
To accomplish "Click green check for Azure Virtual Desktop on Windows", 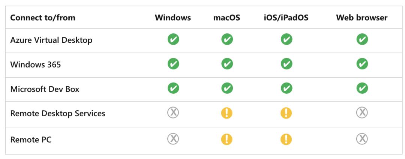I will pos(173,39).
